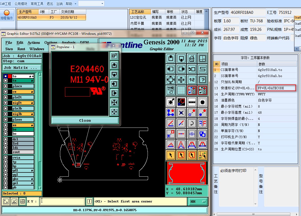This screenshot has height=216, width=301.
Task: Toggle the checkbox for layer cs
Action: point(6,92)
